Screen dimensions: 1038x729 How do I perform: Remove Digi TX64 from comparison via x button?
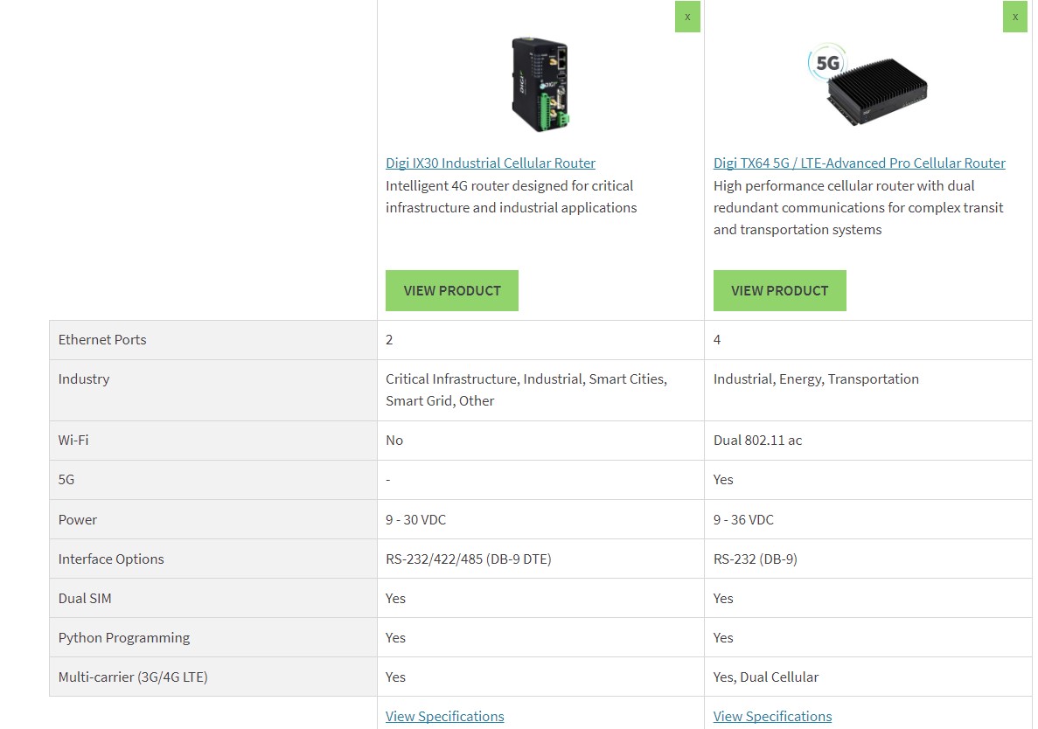[x=1015, y=17]
